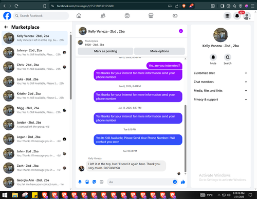This screenshot has height=199, width=257.
Task: Open the Facebook menu grid icon
Action: [227, 16]
